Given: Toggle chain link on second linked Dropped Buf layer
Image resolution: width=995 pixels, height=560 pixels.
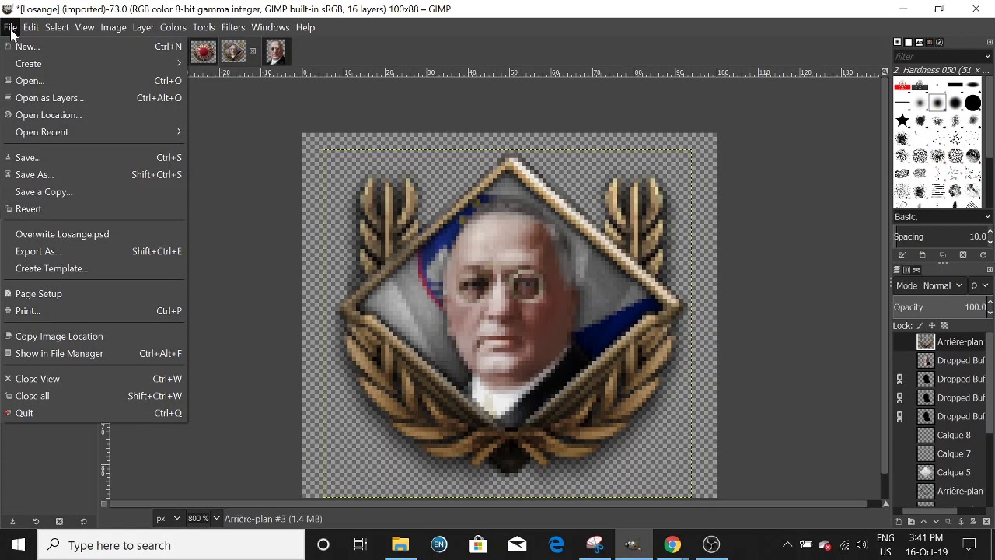Looking at the screenshot, I should 900,398.
